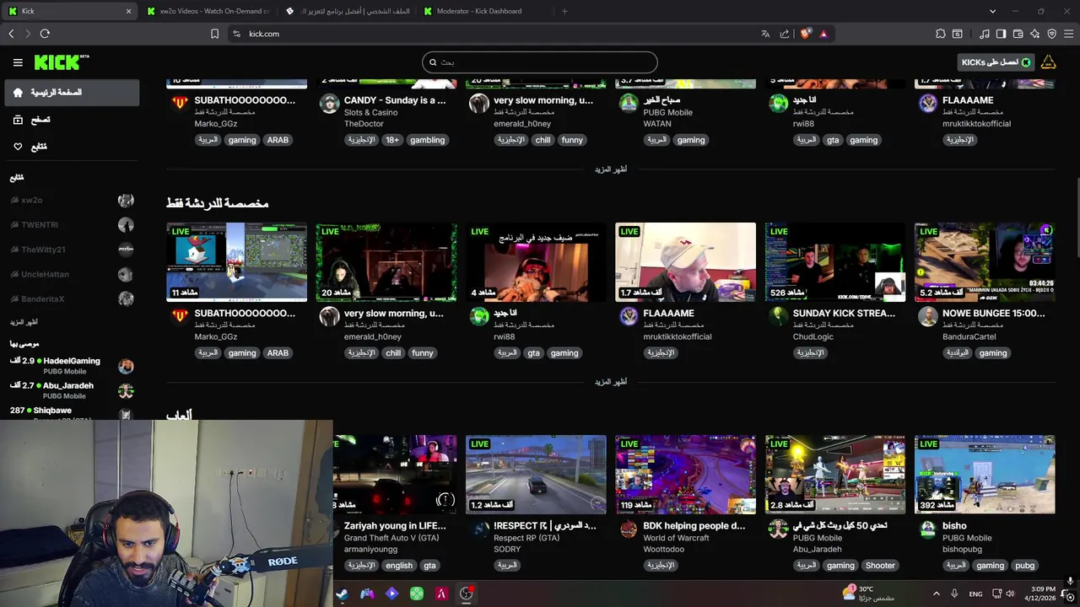Open site settings icon beside kick.com
The width and height of the screenshot is (1080, 607).
(236, 34)
